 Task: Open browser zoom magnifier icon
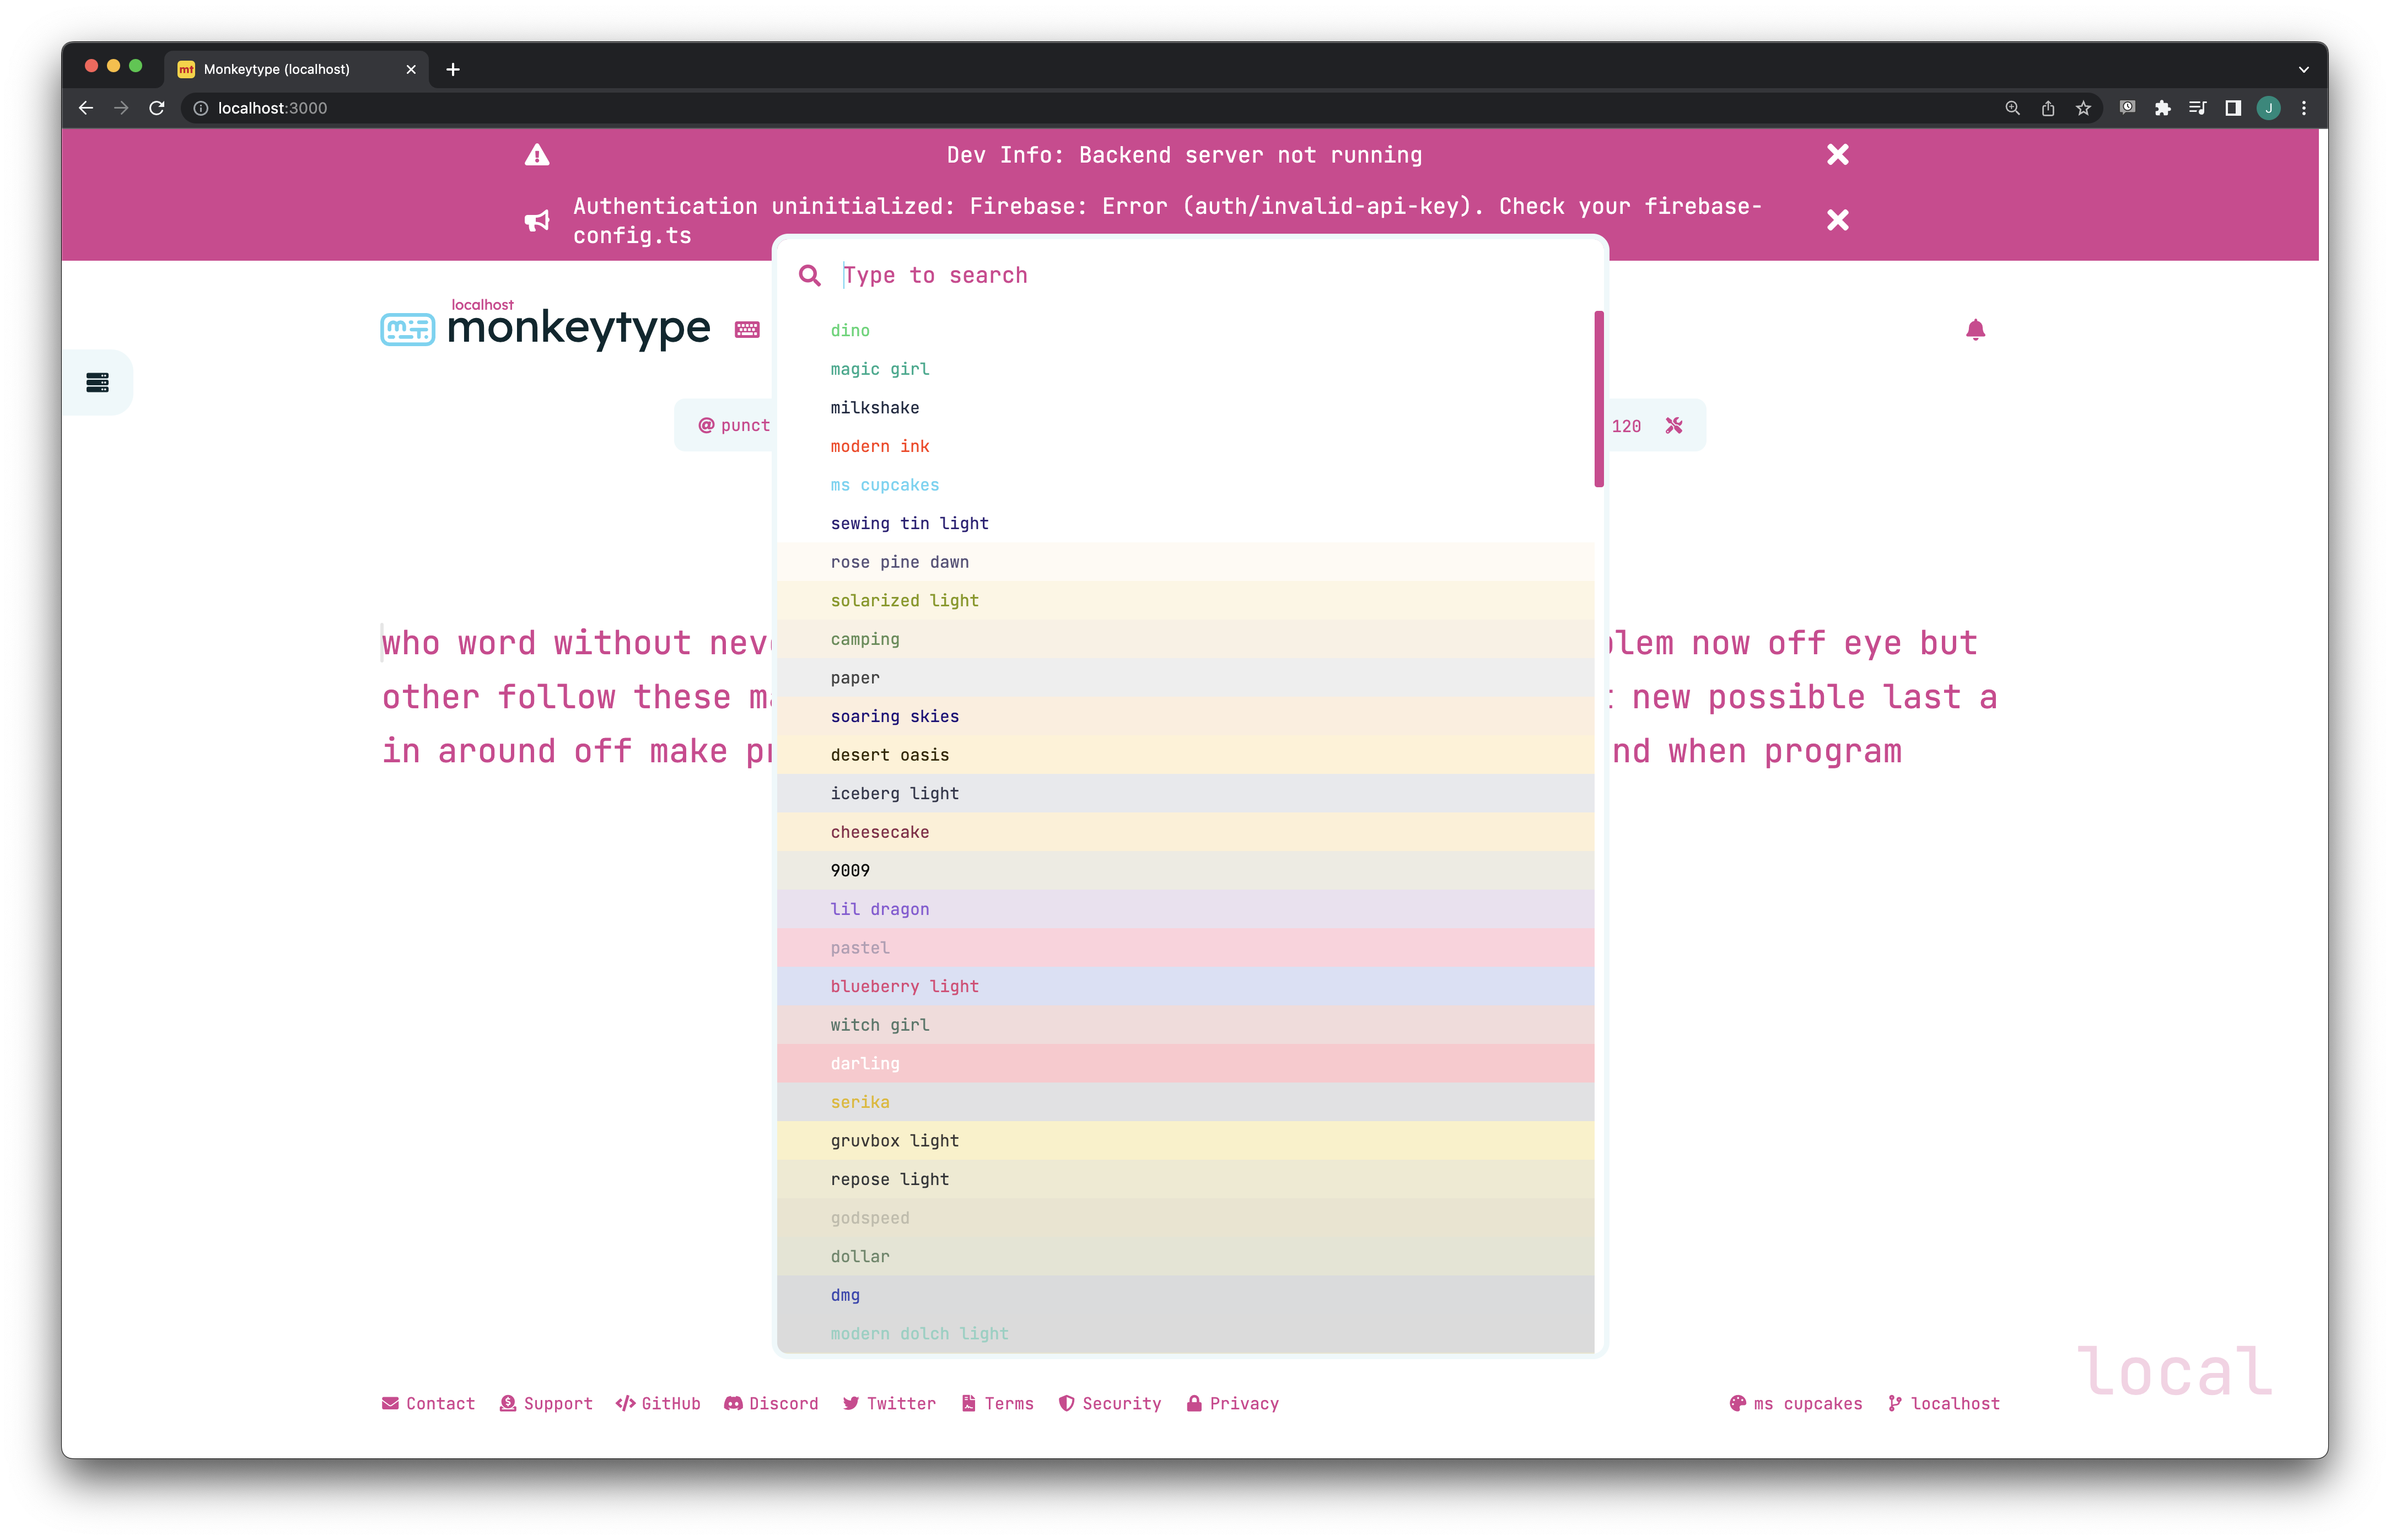2013,108
